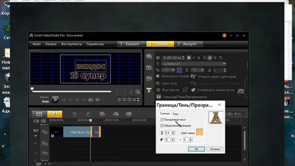Open the sound mixer
Viewport: 295px width, 166px height.
(116, 114)
